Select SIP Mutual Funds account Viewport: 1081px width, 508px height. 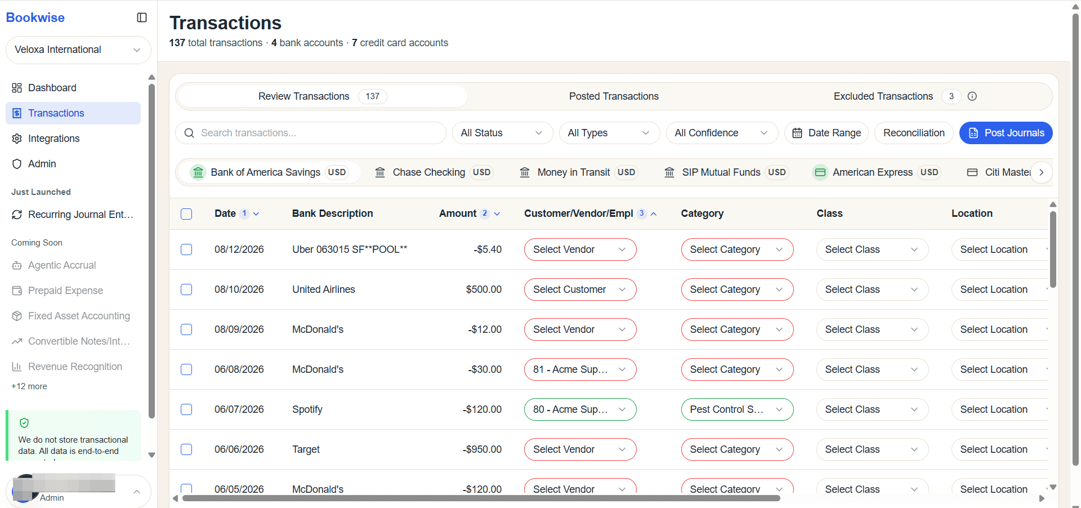pyautogui.click(x=726, y=172)
